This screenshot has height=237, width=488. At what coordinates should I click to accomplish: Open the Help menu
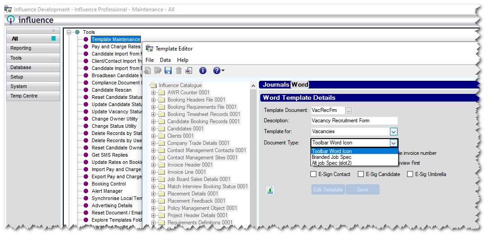click(x=183, y=60)
